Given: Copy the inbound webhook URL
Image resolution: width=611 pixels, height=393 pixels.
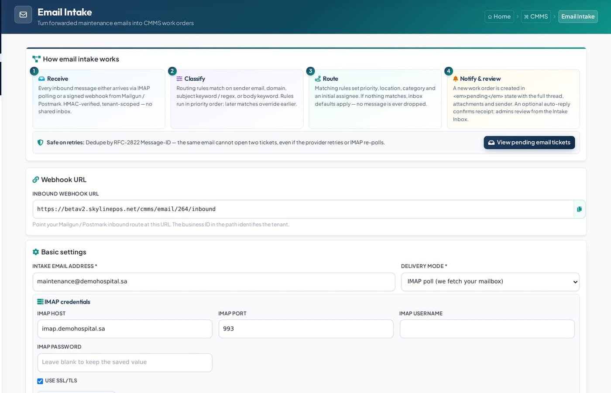Looking at the screenshot, I should coord(579,209).
